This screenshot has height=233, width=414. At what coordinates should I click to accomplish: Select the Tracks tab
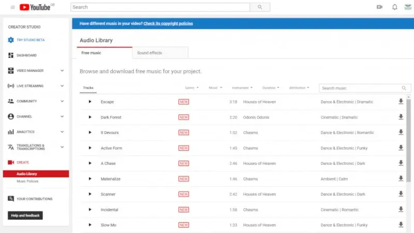(x=88, y=88)
